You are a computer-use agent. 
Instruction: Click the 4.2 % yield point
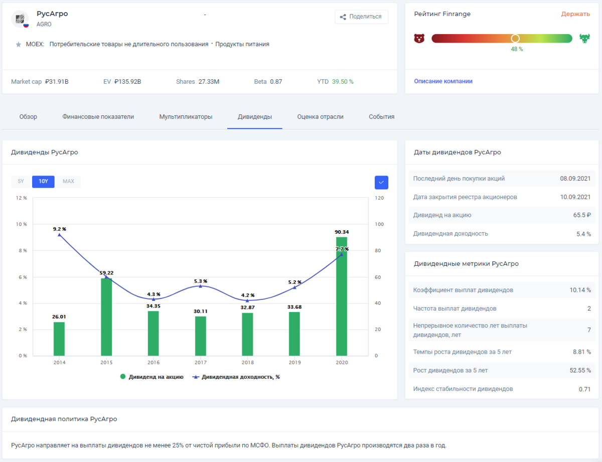pyautogui.click(x=247, y=300)
